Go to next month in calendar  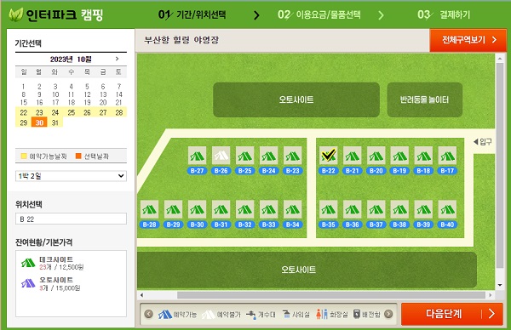pyautogui.click(x=117, y=59)
